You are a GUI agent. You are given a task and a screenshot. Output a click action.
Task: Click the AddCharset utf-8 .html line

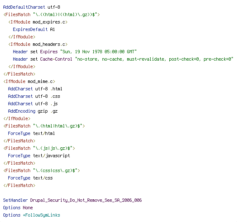pyautogui.click(x=35, y=89)
